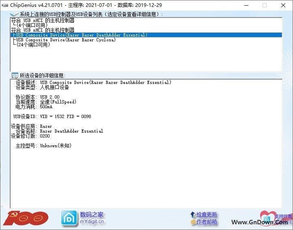Click the 主控型号: Unknown(未知) line

pos(43,146)
